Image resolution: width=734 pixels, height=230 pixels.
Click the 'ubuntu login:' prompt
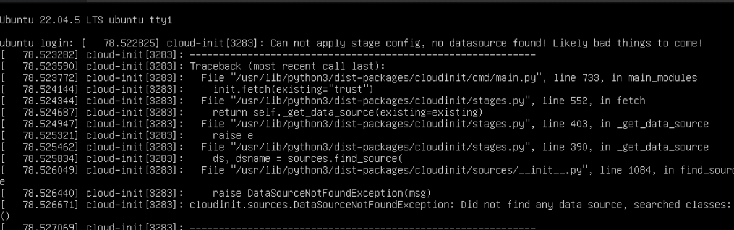pos(38,43)
